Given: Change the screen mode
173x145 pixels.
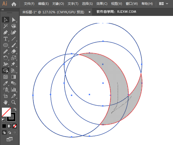Looking at the screenshot, I should point(10,139).
